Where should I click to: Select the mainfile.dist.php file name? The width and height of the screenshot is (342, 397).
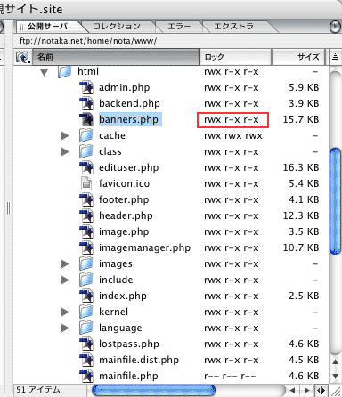pos(139,360)
